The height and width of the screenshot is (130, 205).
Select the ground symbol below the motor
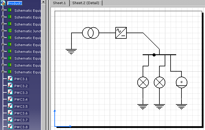[x=181, y=106]
